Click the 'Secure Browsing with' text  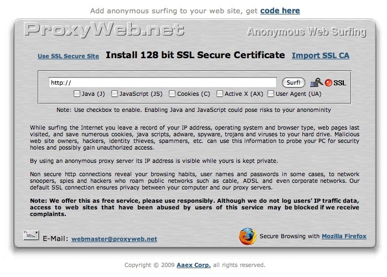290,236
